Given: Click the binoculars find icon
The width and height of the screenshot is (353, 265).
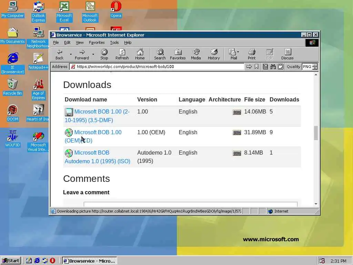Looking at the screenshot, I should coord(273,67).
